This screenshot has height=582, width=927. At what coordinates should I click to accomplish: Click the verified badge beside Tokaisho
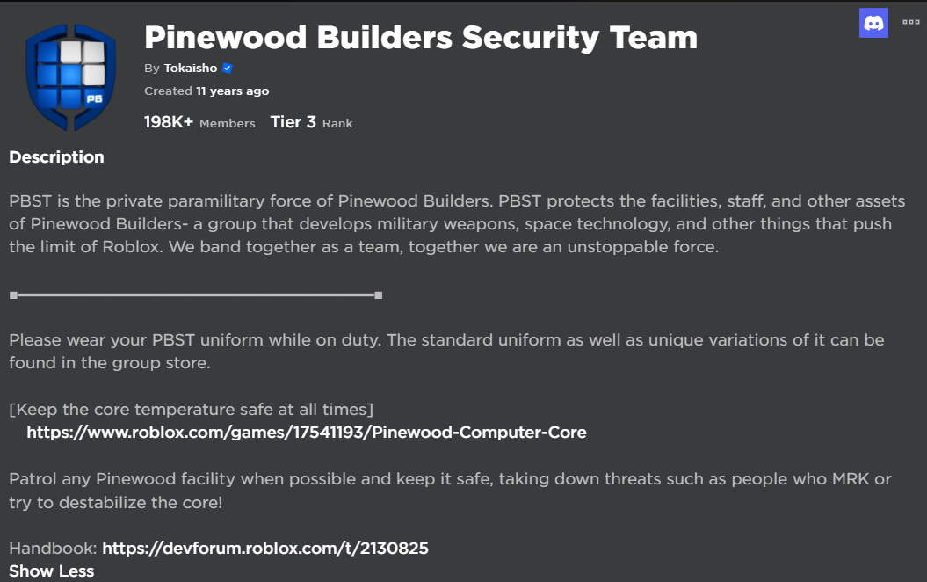point(227,69)
